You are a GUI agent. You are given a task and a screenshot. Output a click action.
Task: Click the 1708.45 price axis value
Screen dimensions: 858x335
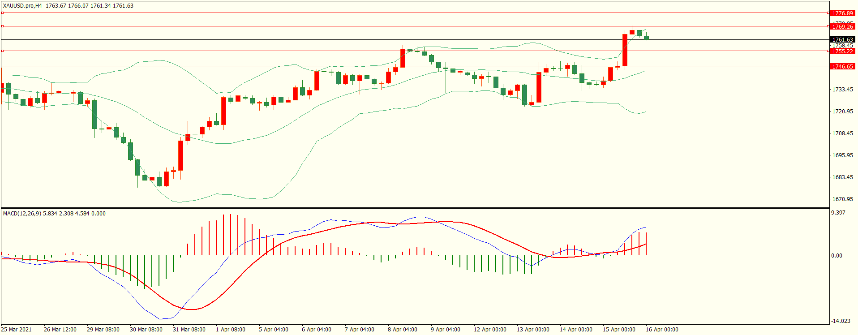coord(842,133)
